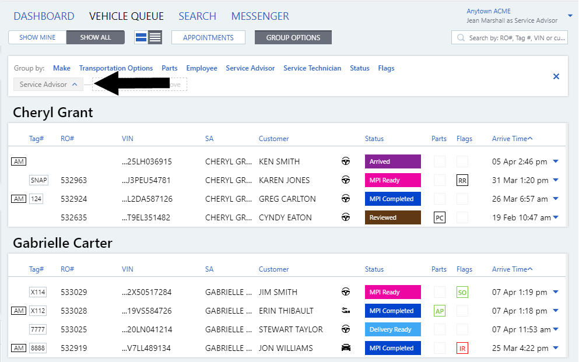Toggle the Show All filter
Viewport: 579px width, 362px height.
pyautogui.click(x=96, y=38)
